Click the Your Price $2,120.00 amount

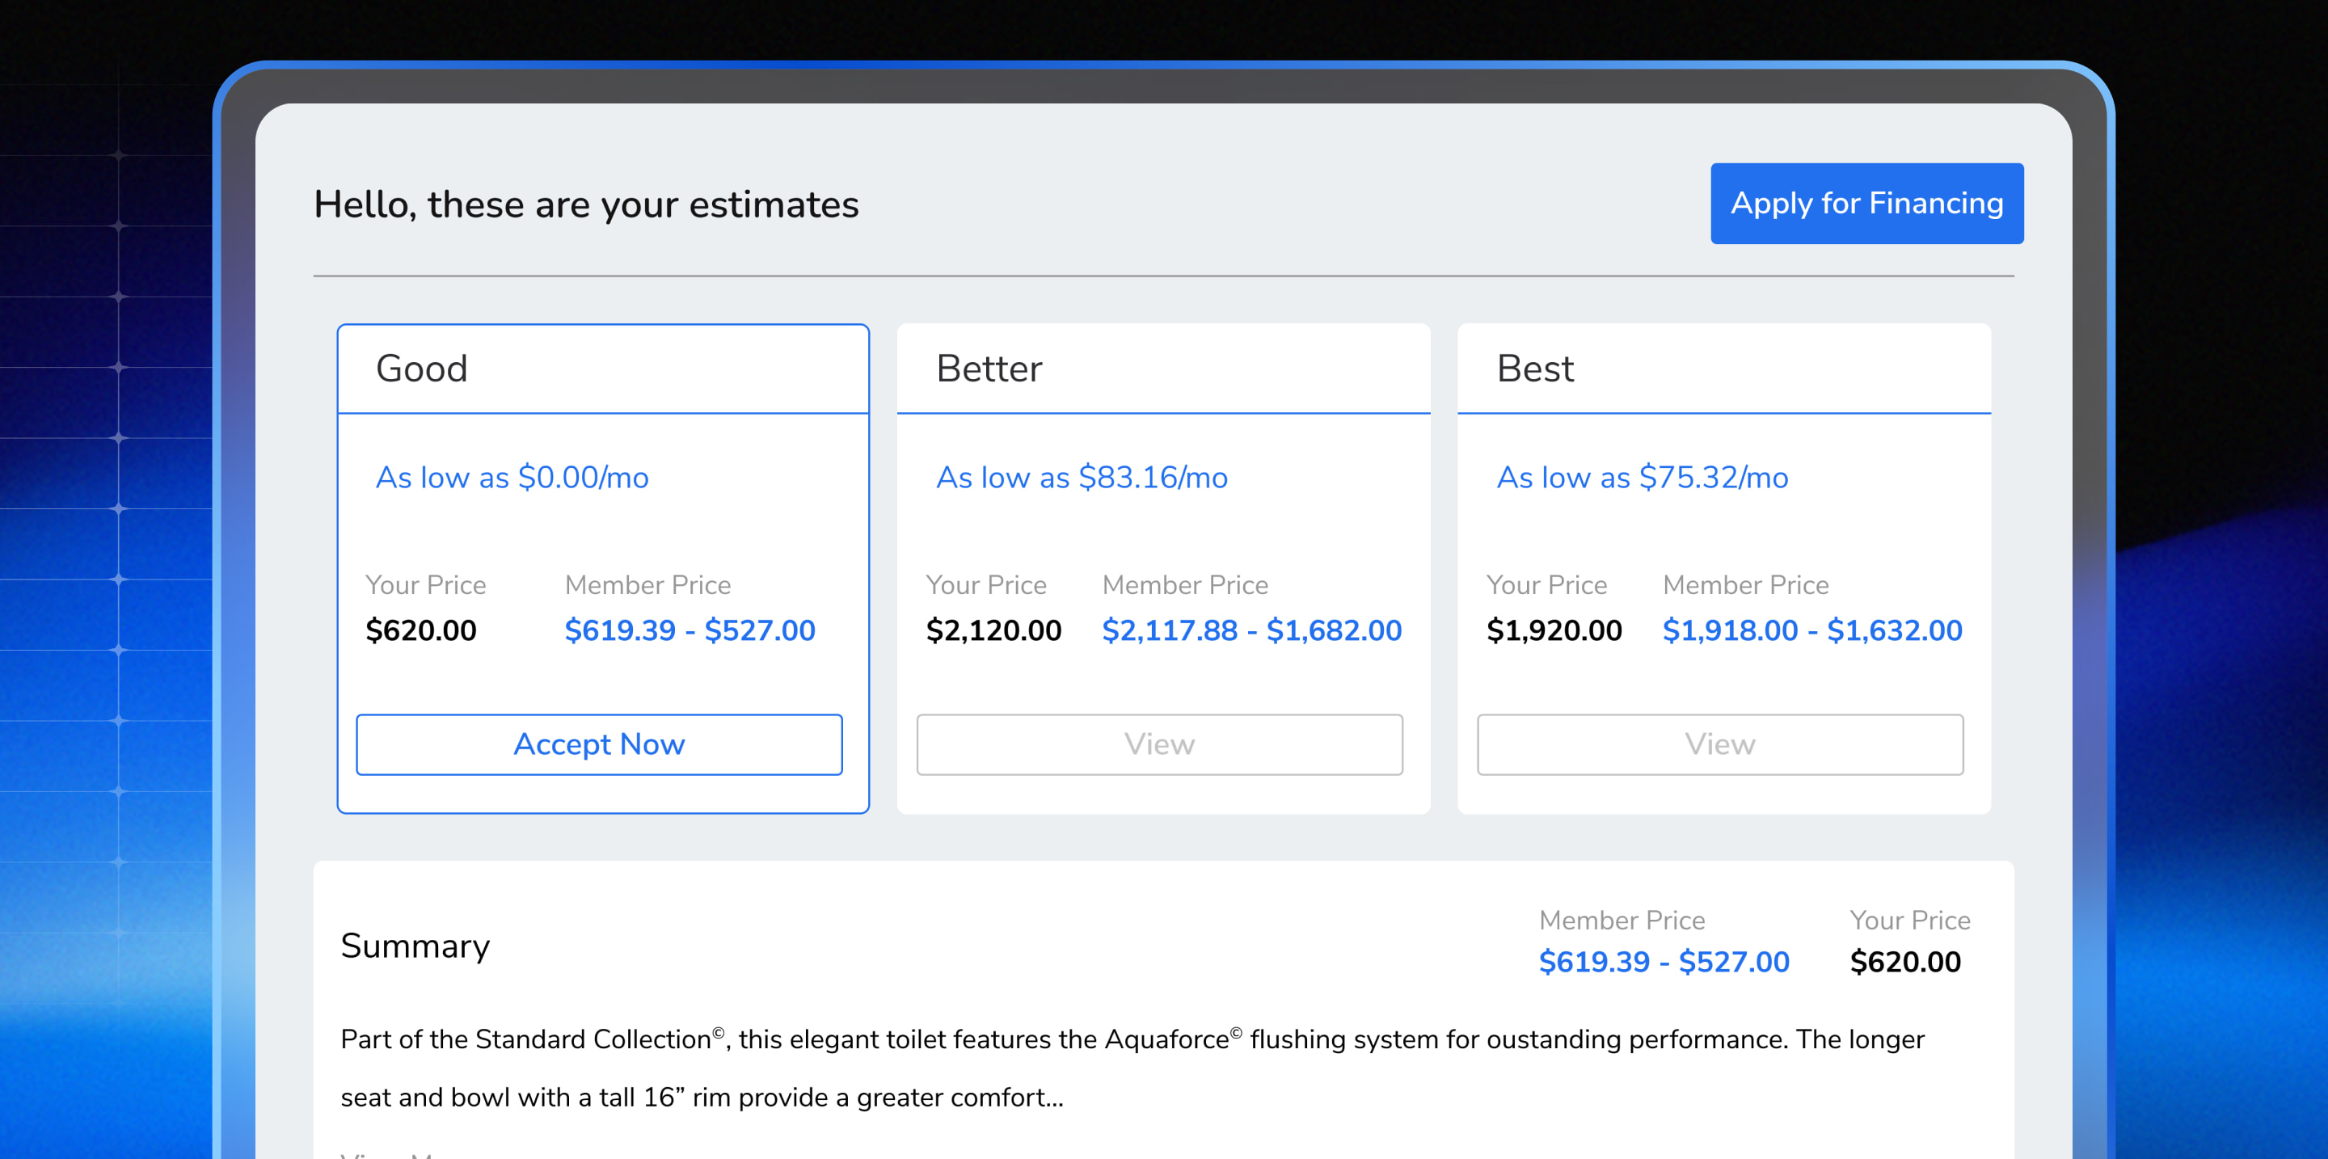(x=993, y=630)
